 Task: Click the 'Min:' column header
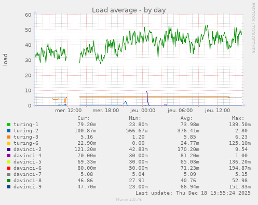coord(135,118)
